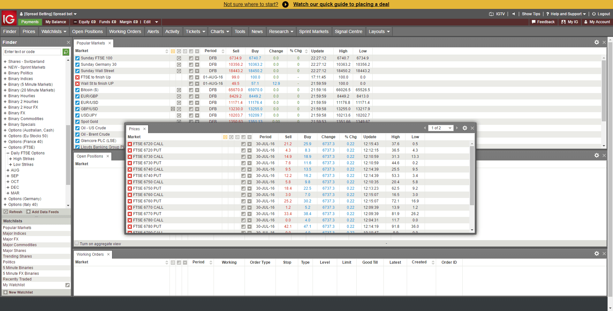This screenshot has width=613, height=311.
Task: Open settings gear of Open Positions panel
Action: pyautogui.click(x=596, y=155)
